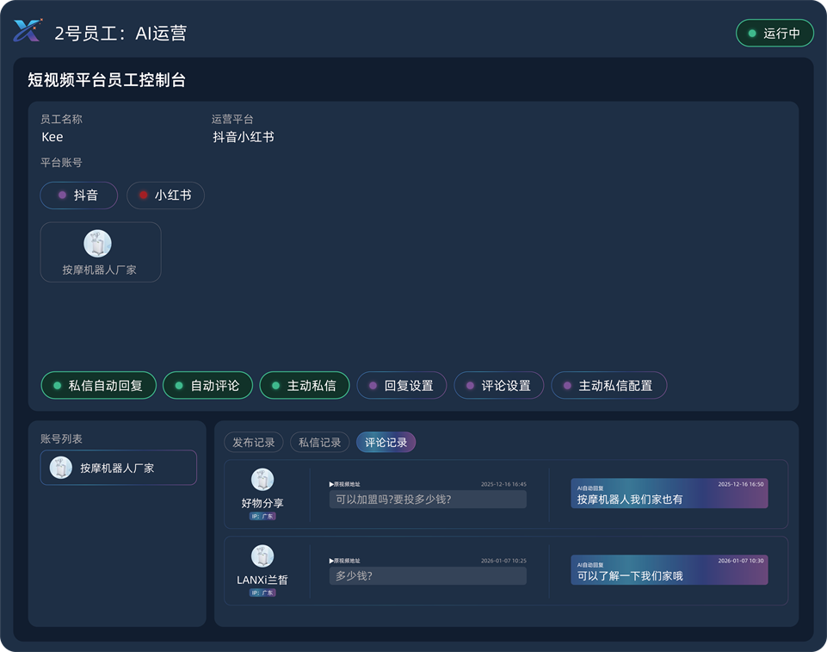Click the 好物分享 commenter avatar

pyautogui.click(x=262, y=480)
